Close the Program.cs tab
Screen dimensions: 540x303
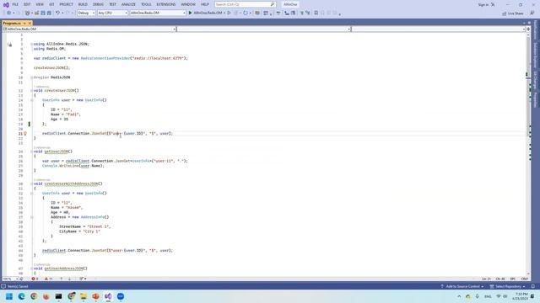(x=30, y=23)
